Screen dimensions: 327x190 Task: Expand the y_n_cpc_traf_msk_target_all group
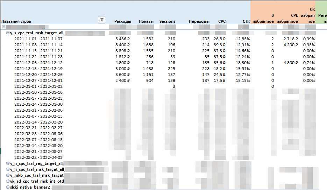click(x=8, y=169)
